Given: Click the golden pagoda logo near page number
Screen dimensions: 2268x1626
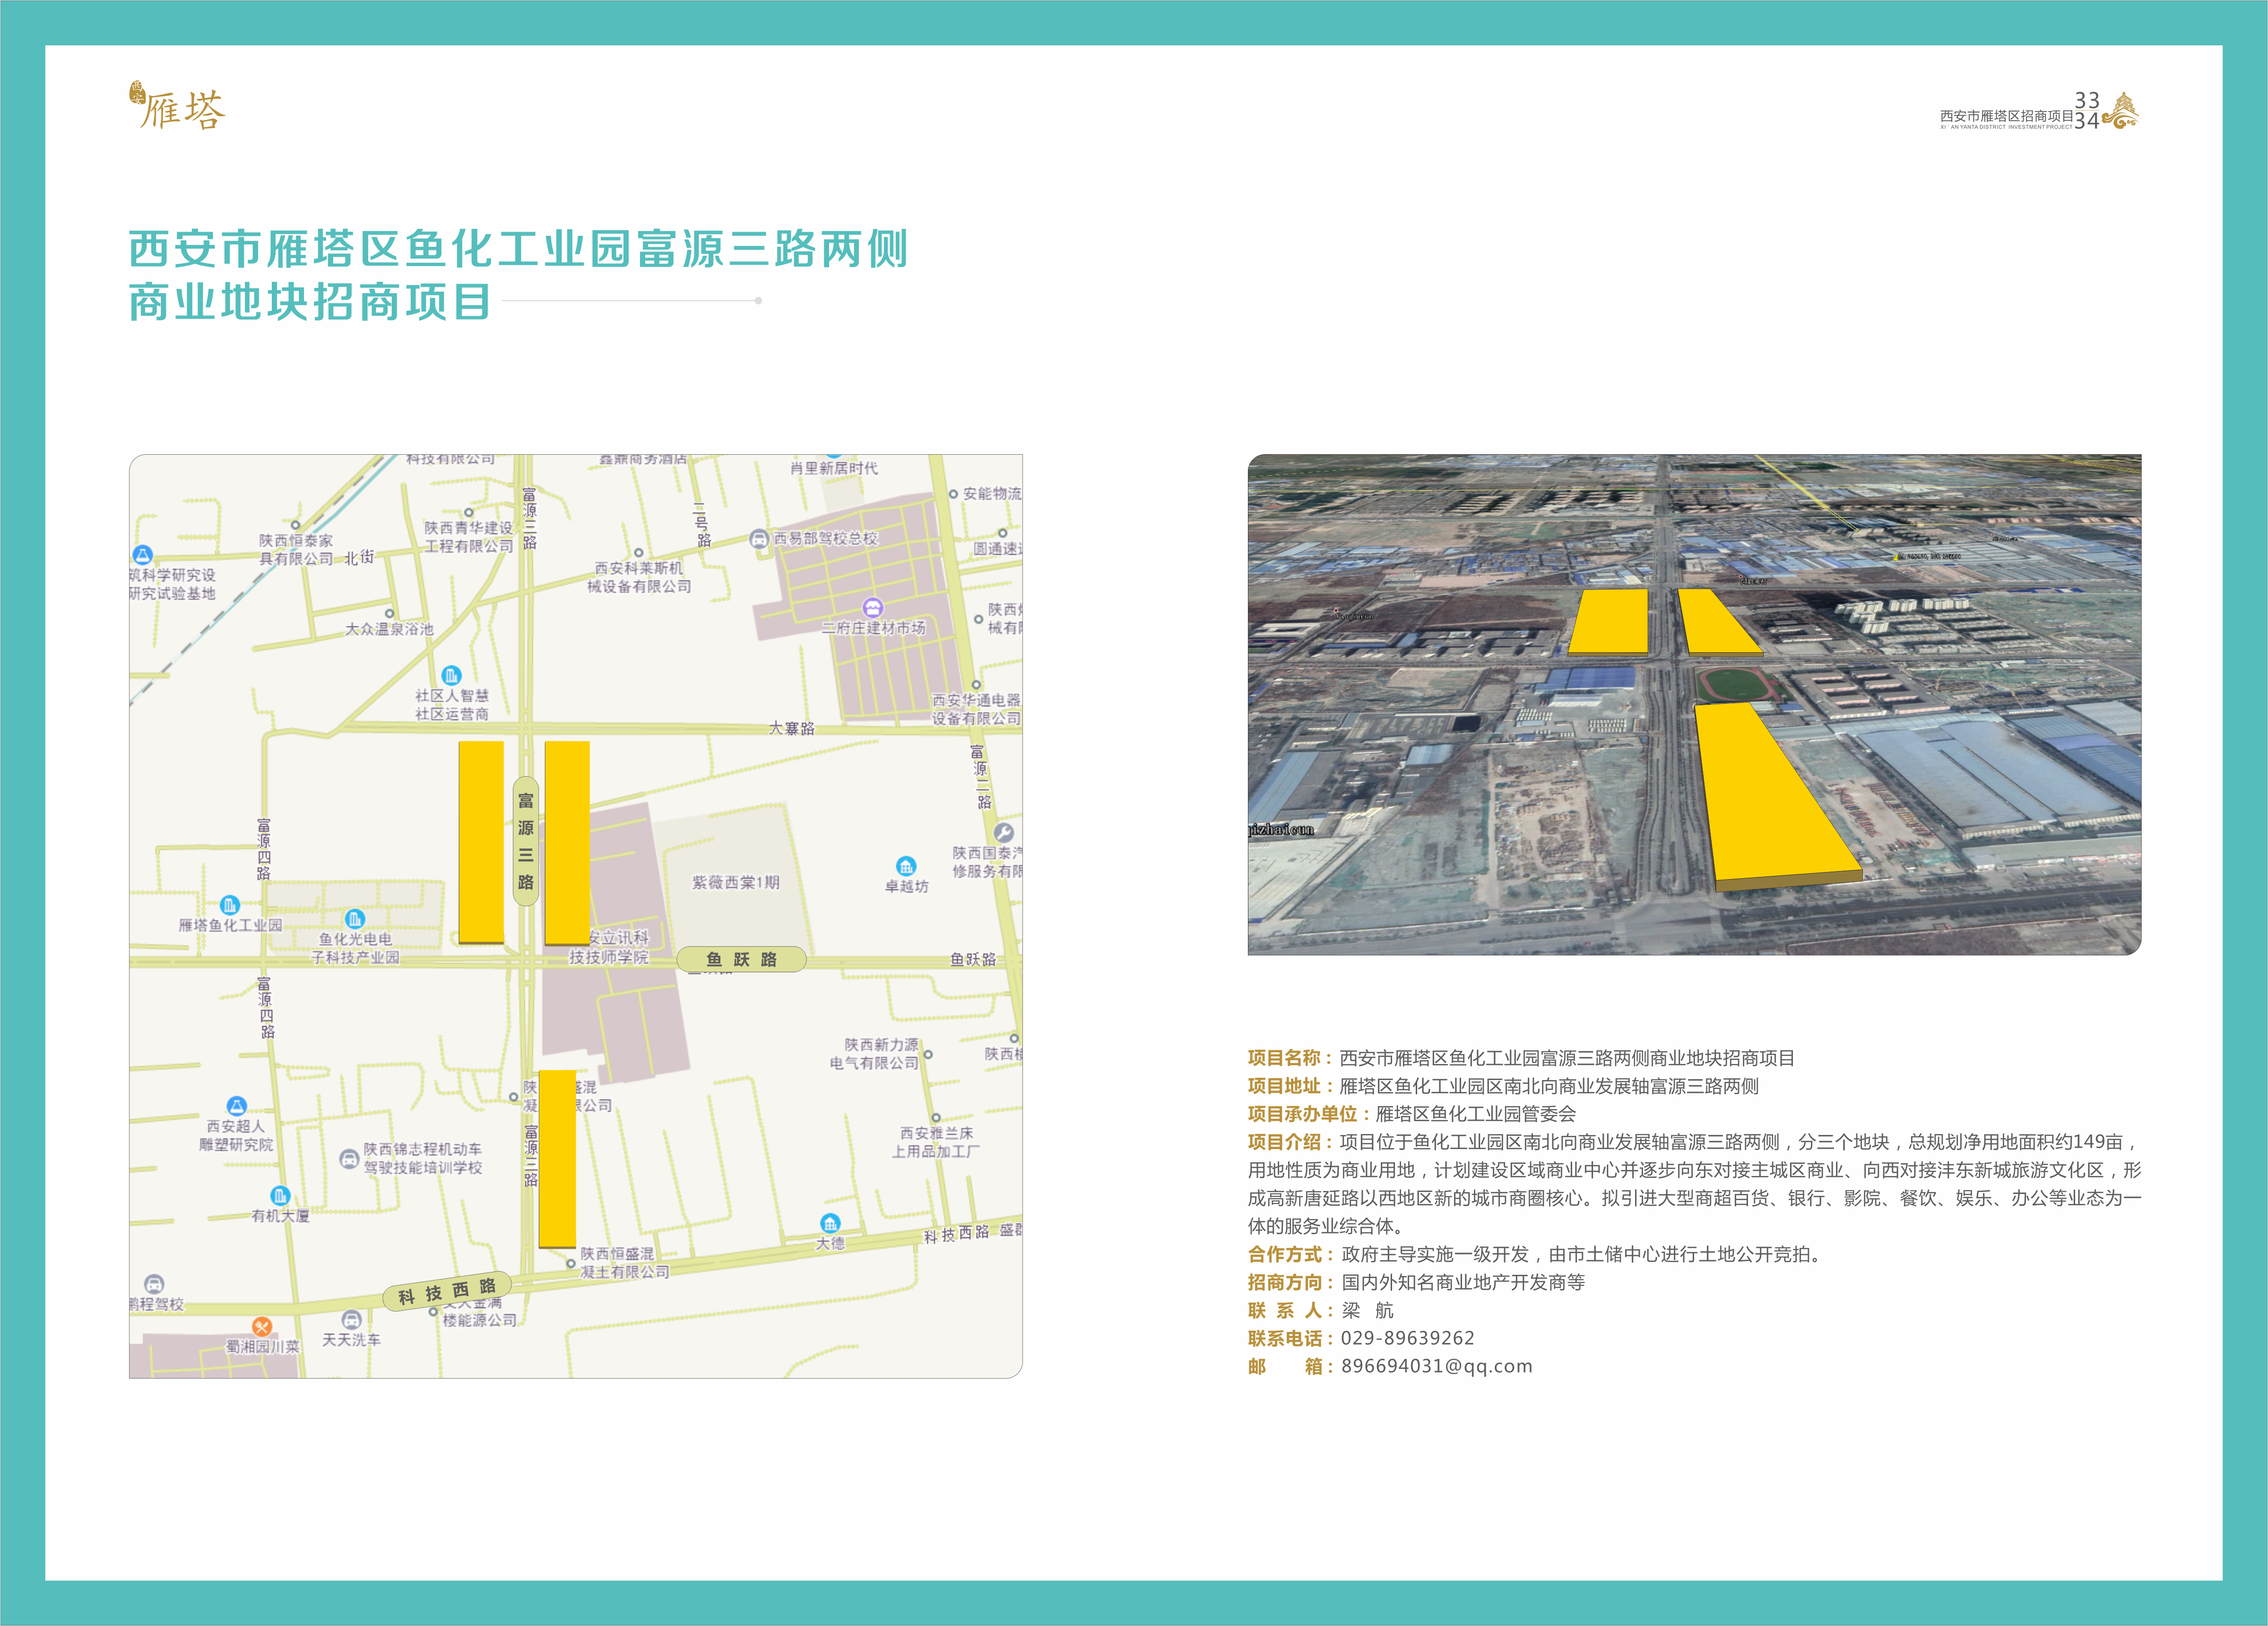Looking at the screenshot, I should (2121, 111).
